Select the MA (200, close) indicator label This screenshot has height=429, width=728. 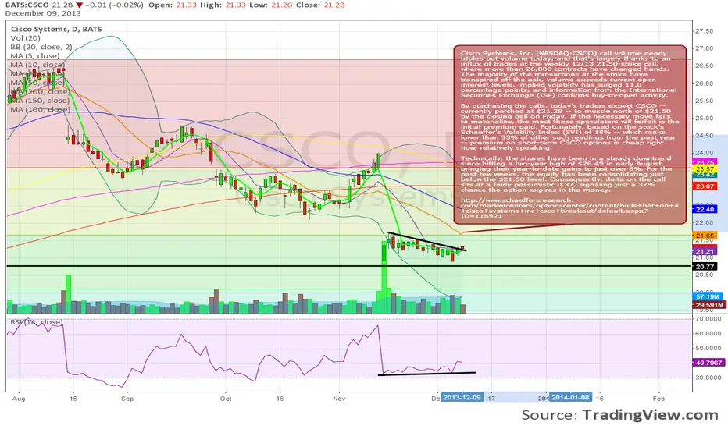pyautogui.click(x=40, y=91)
